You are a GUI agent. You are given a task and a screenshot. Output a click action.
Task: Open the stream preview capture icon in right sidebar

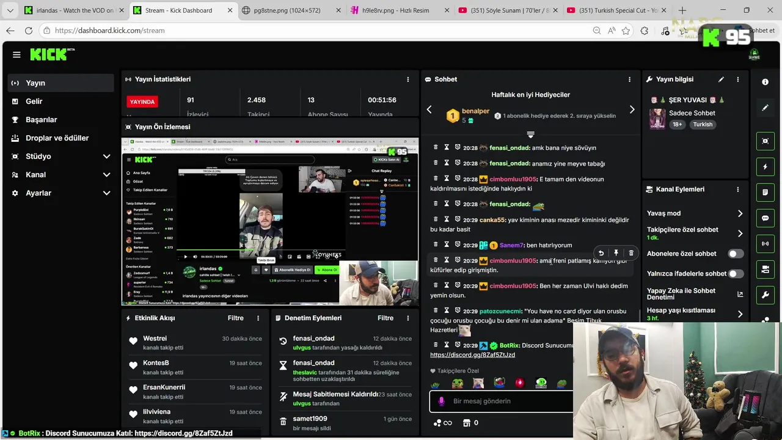(765, 141)
